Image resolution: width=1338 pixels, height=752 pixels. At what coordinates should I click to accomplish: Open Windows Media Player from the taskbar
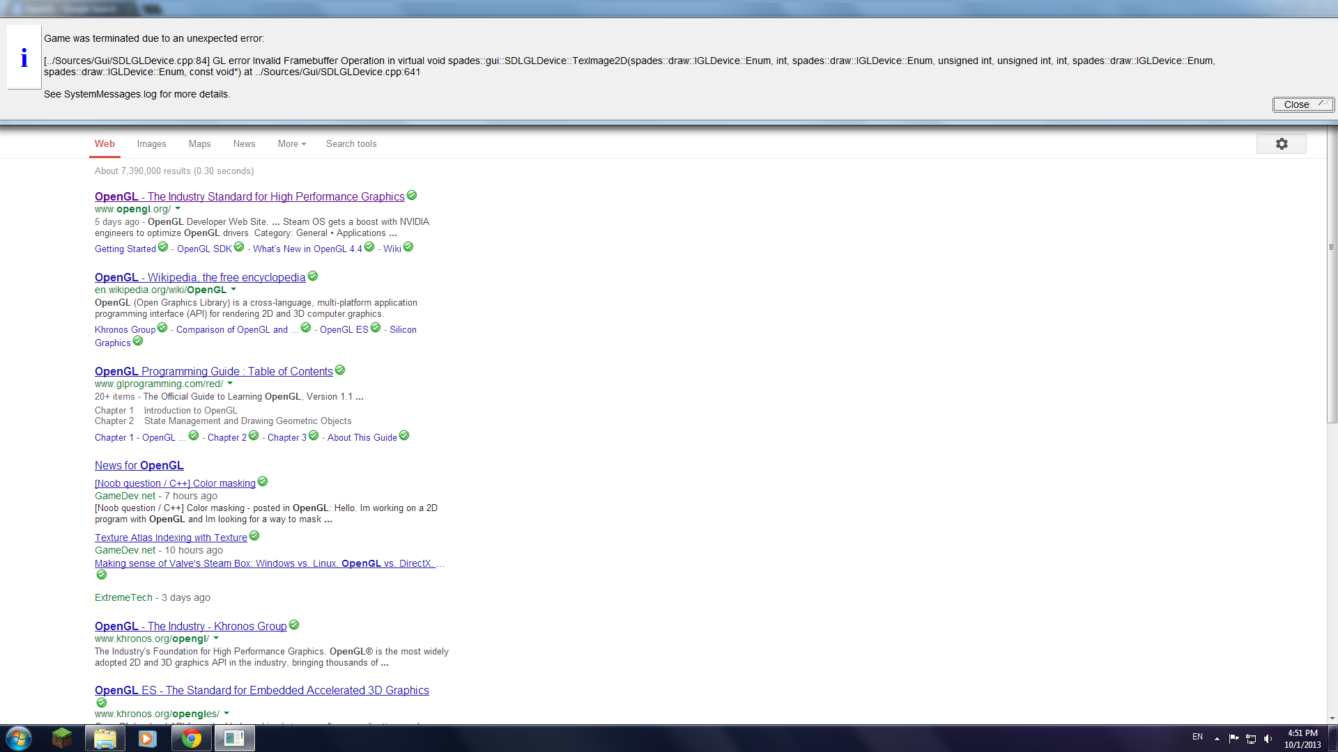(147, 738)
